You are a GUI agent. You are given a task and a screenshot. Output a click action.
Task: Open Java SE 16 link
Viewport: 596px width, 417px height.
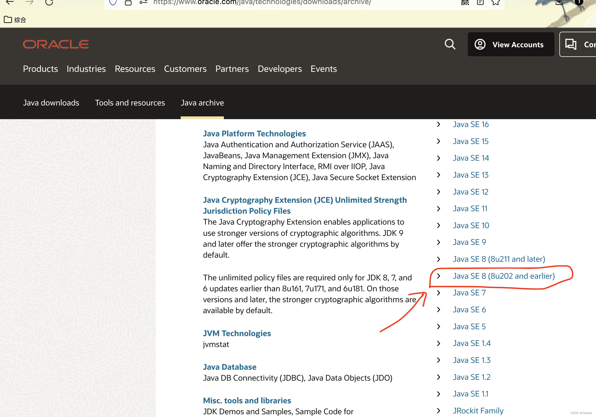pyautogui.click(x=471, y=124)
